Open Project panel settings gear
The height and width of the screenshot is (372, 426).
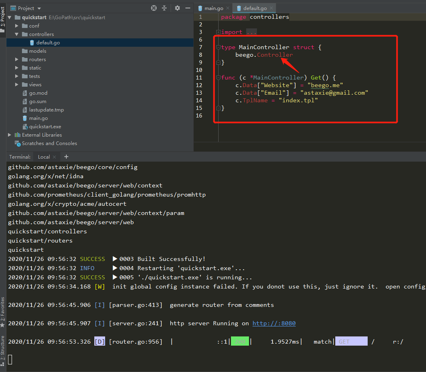point(177,8)
